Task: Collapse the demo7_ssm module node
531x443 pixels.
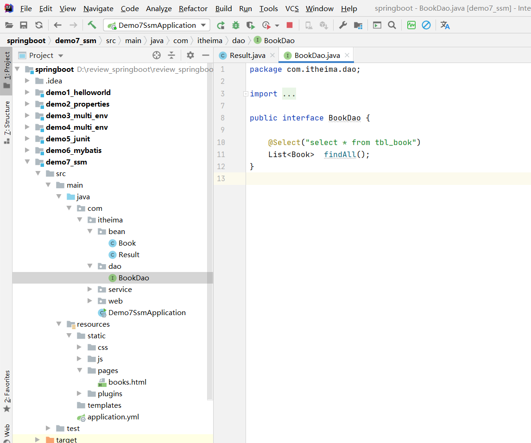Action: pyautogui.click(x=27, y=162)
